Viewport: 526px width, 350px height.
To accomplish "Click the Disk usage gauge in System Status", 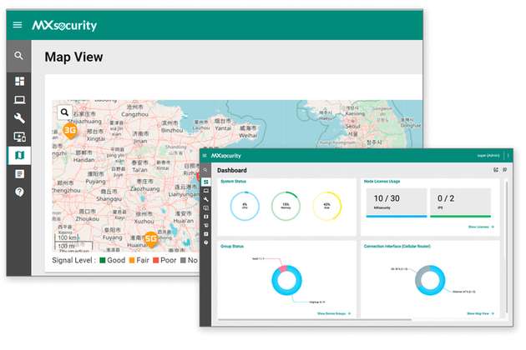I will point(327,206).
